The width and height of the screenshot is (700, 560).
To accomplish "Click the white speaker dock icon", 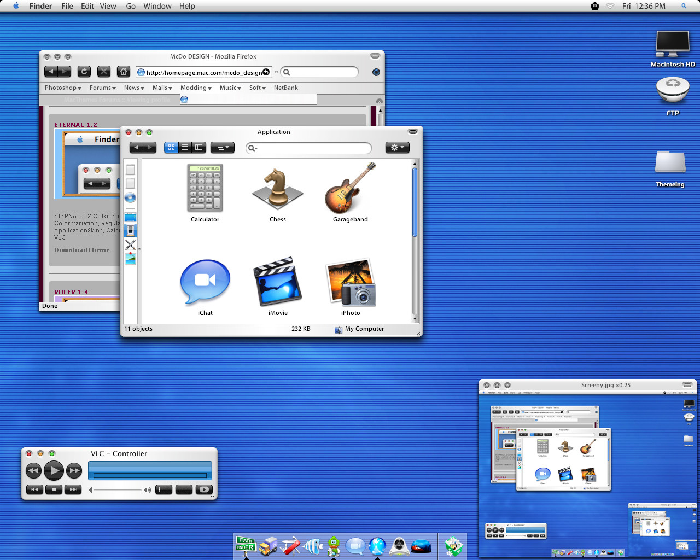I will coord(399,546).
